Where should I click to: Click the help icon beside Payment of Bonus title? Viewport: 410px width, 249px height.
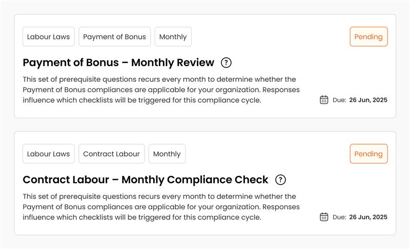226,63
